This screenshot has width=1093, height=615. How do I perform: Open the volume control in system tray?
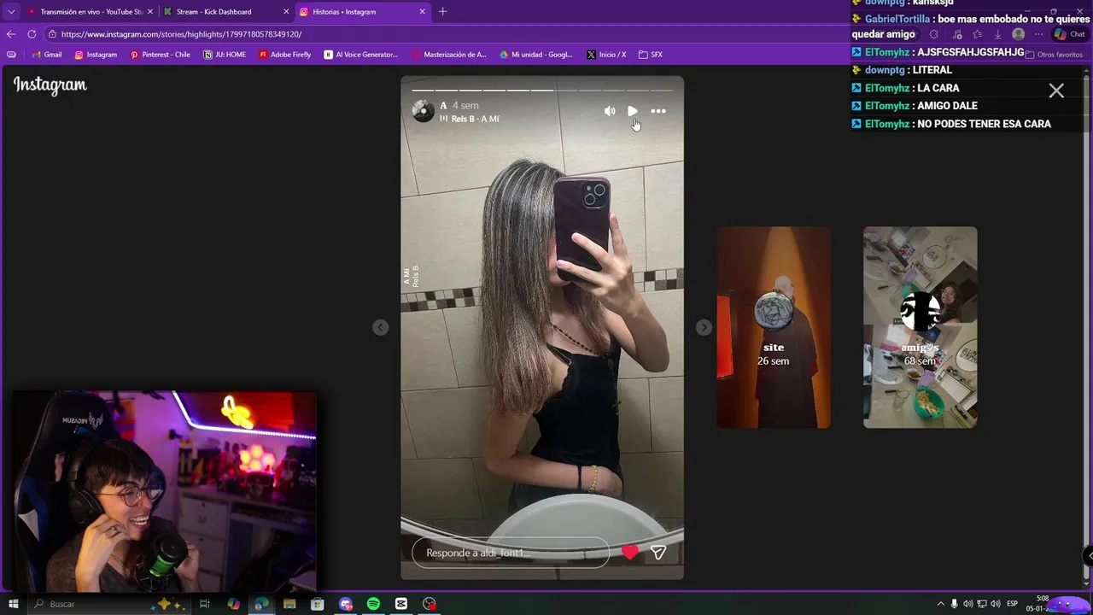point(996,604)
